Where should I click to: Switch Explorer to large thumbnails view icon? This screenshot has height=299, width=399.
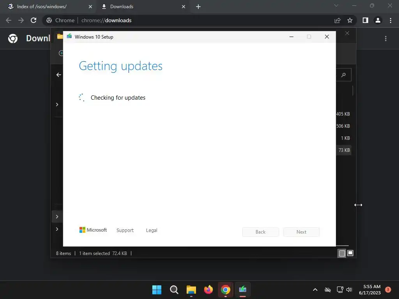(x=350, y=253)
